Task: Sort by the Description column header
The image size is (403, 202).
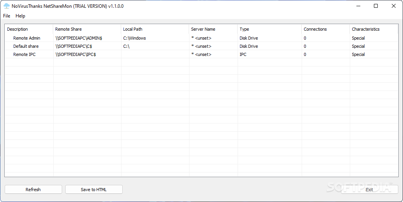Action: [29, 29]
